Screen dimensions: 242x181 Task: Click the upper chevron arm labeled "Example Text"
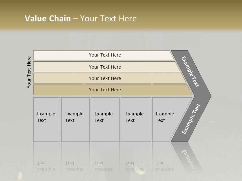[191, 72]
